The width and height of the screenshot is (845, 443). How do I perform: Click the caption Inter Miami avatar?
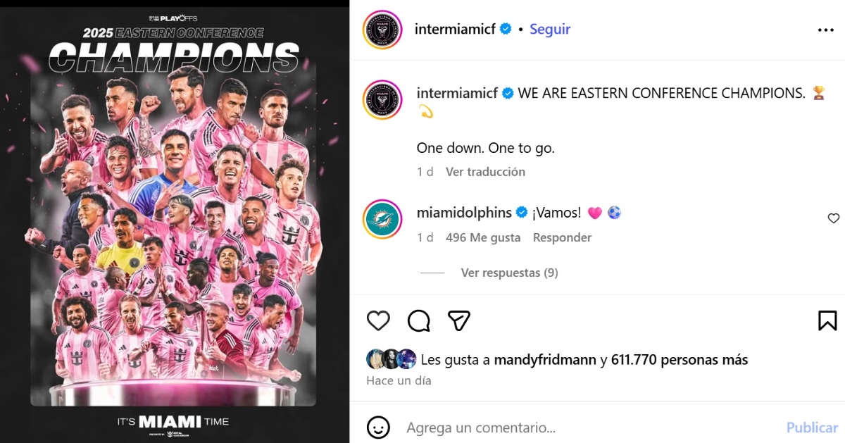(x=382, y=100)
